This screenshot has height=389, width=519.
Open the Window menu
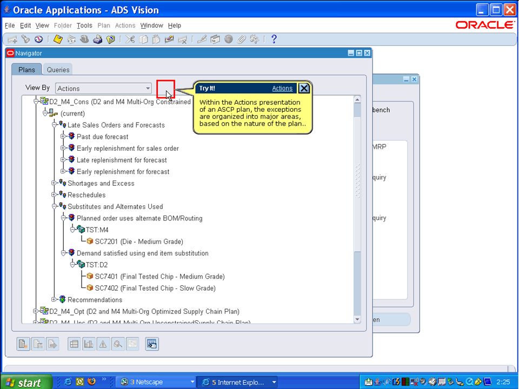(151, 25)
